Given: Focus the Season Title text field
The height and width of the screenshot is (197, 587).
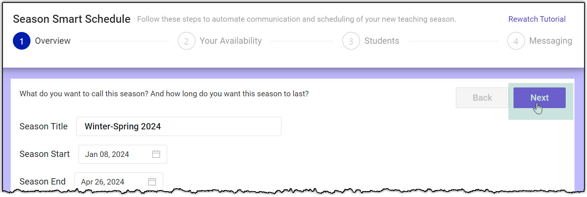Looking at the screenshot, I should [179, 126].
